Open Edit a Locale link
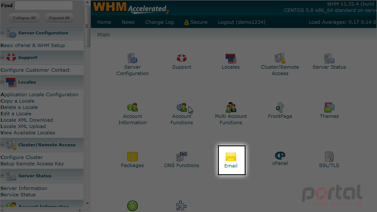The height and width of the screenshot is (212, 377). click(x=16, y=114)
